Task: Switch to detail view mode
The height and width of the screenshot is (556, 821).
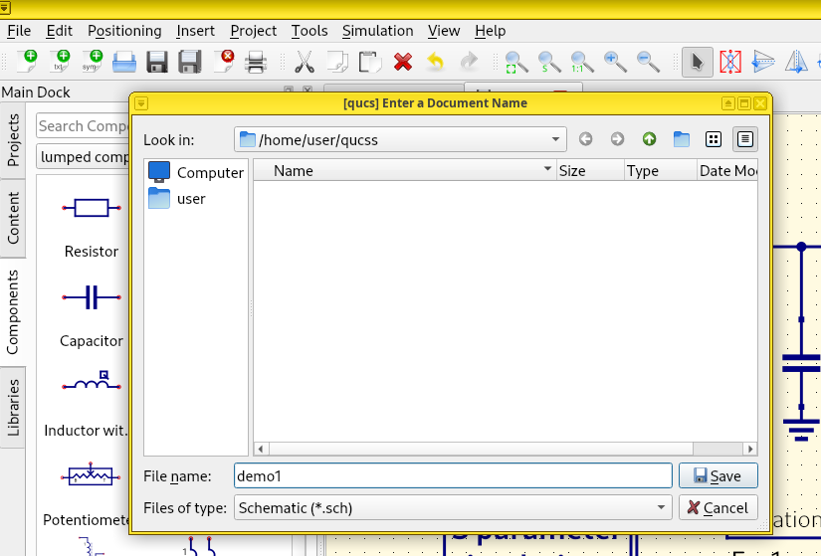Action: (744, 139)
